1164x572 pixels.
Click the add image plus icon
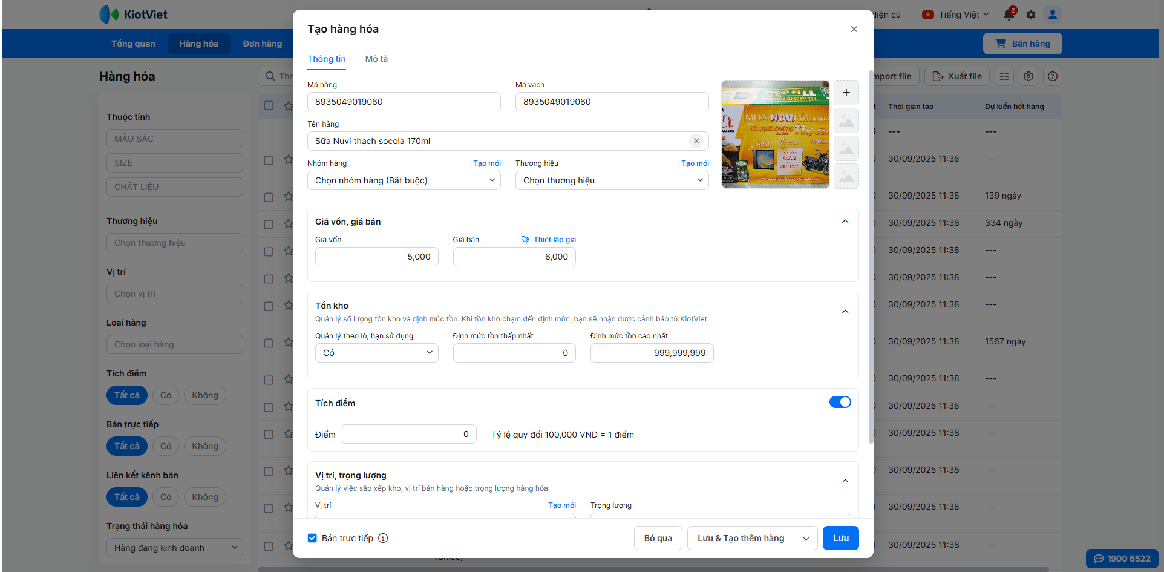click(846, 93)
